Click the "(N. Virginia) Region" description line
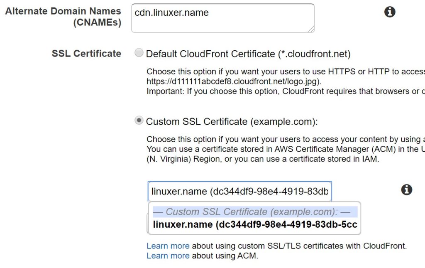The width and height of the screenshot is (425, 268). coord(262,159)
